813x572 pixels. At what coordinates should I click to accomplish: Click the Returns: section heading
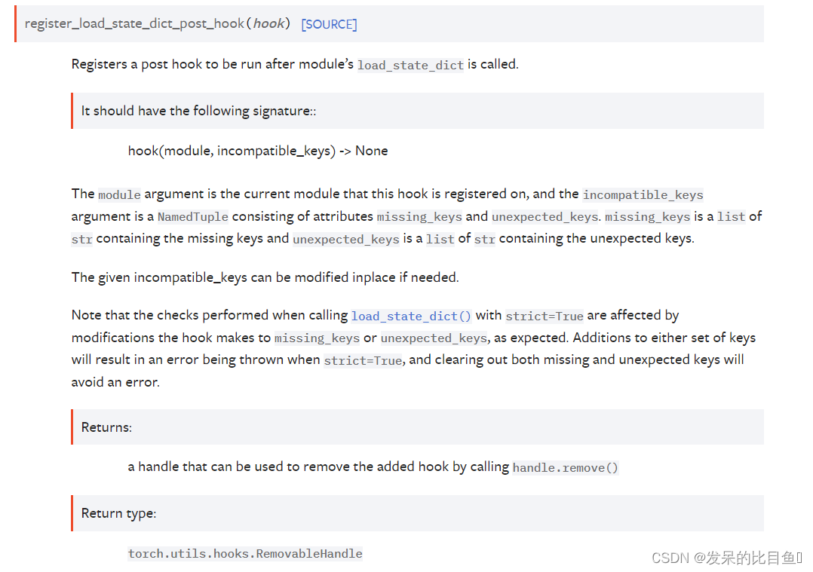[106, 427]
